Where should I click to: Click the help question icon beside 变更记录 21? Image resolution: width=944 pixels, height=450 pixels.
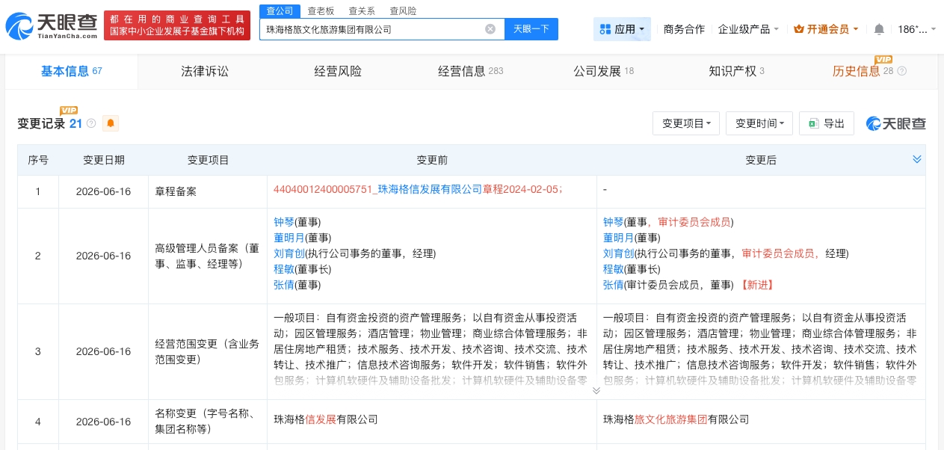[91, 123]
